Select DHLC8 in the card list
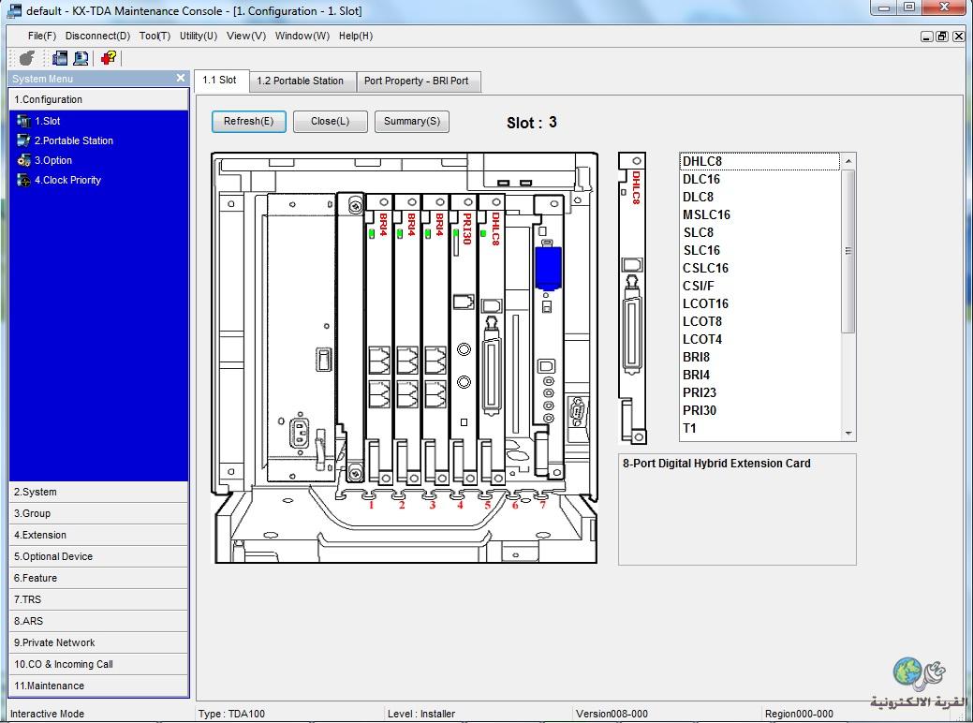 click(x=759, y=161)
